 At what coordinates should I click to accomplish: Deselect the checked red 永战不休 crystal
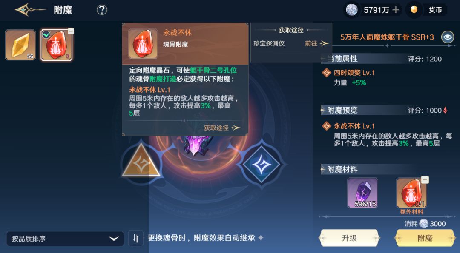click(x=56, y=45)
